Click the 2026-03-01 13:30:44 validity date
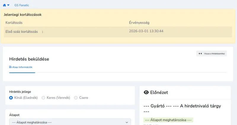237x125 pixels. (146, 31)
